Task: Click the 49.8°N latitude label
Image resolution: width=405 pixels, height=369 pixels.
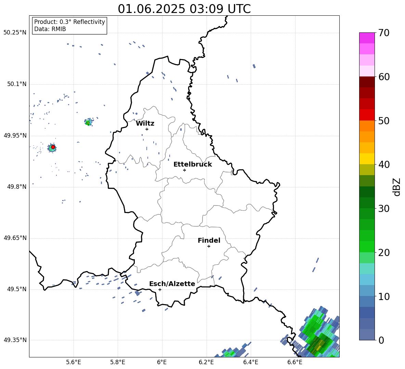Action: pos(17,187)
